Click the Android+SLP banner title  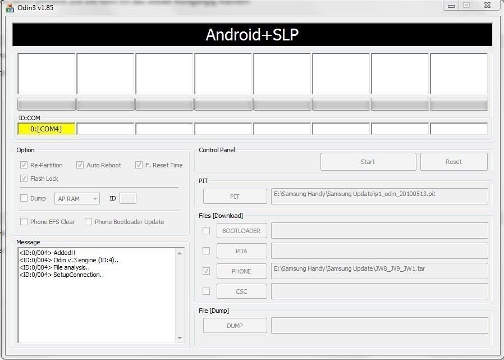[x=253, y=35]
